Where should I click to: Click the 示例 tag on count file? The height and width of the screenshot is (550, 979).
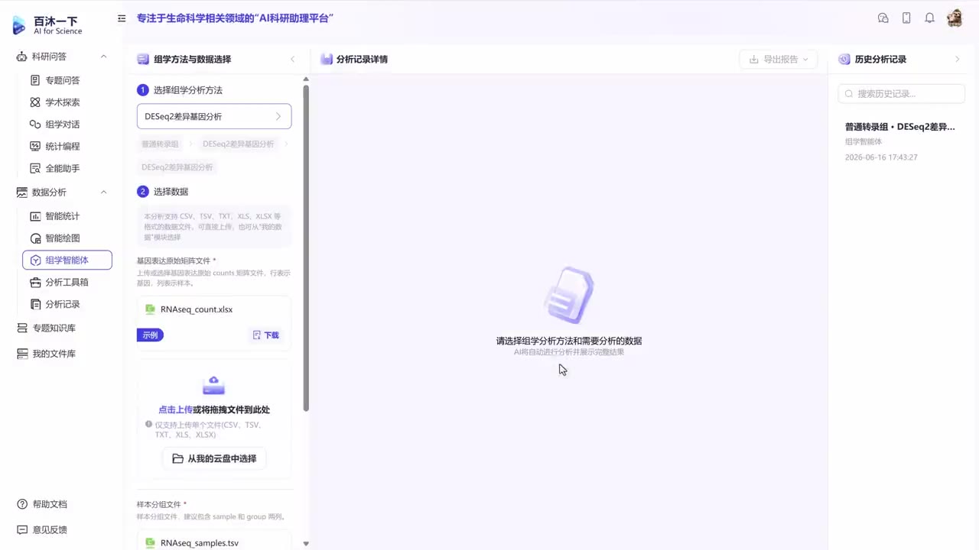click(150, 335)
